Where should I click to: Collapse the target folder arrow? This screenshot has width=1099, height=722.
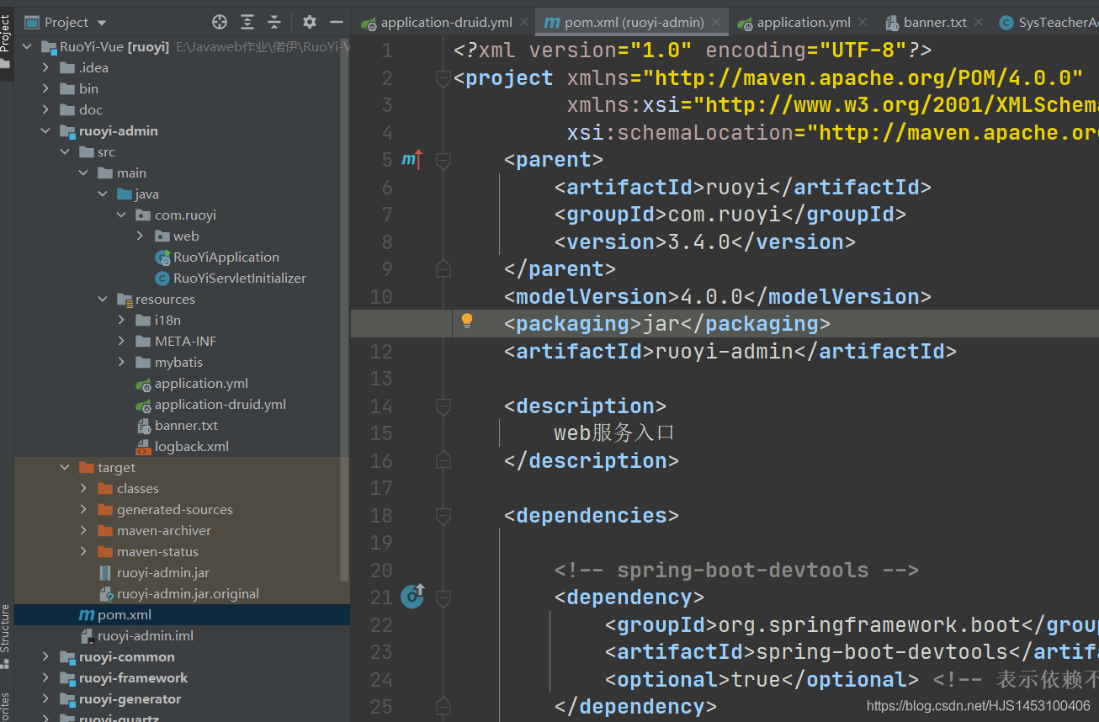(65, 467)
